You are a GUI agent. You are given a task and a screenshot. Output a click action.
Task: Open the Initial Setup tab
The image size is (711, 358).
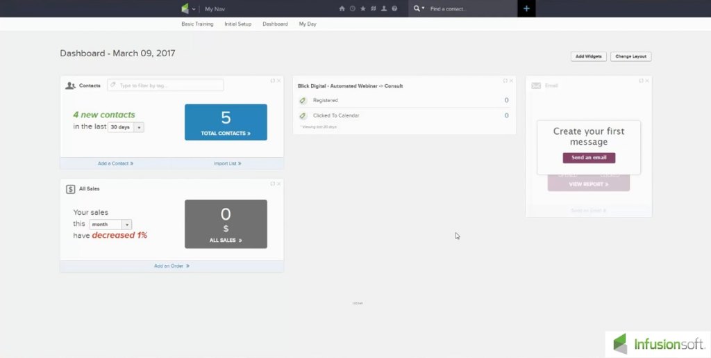(x=237, y=24)
